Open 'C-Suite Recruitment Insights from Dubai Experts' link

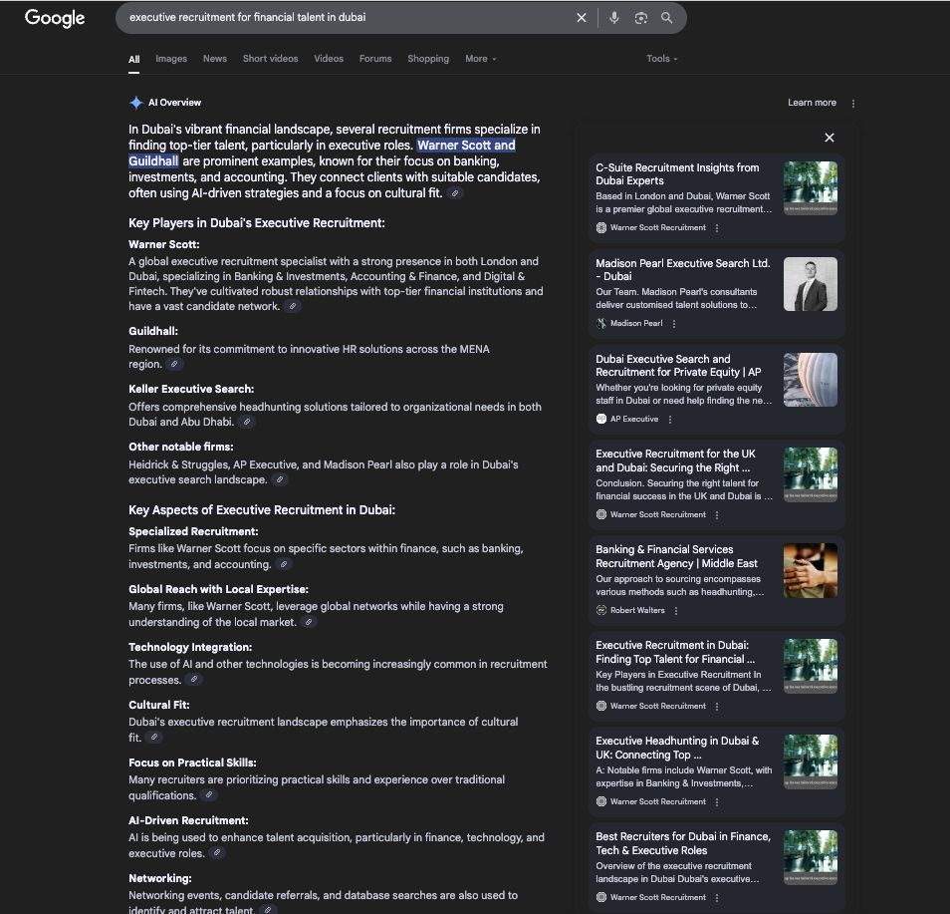tap(677, 174)
